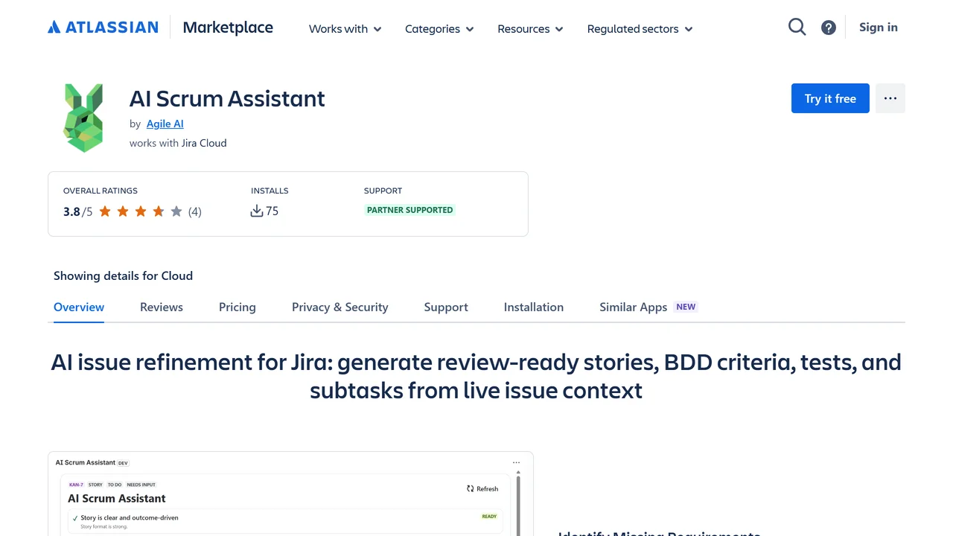The height and width of the screenshot is (536, 953).
Task: Open the Agile AI vendor link
Action: [x=165, y=124]
